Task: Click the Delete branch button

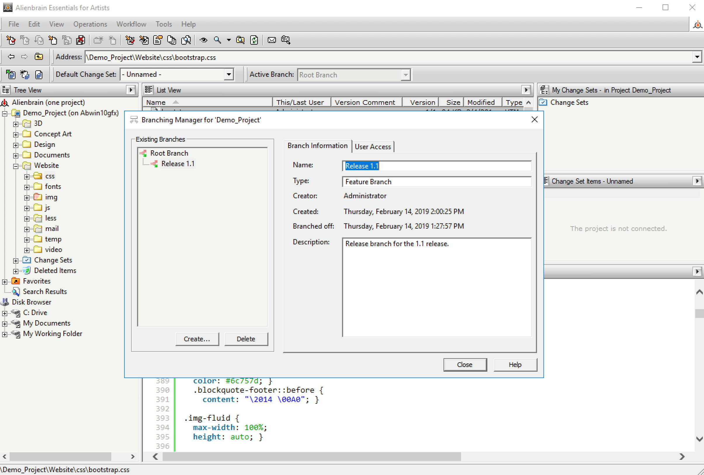Action: coord(246,339)
